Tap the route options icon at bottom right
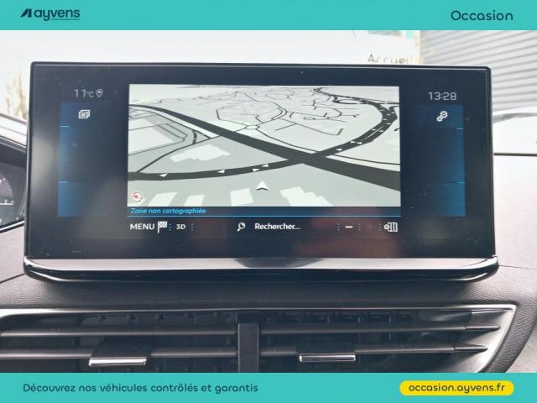537x403 pixels. click(x=391, y=227)
